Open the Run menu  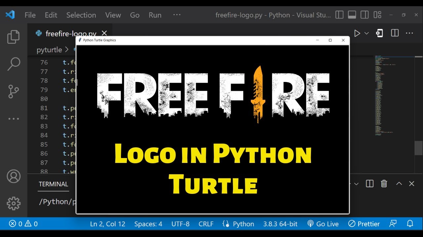155,15
